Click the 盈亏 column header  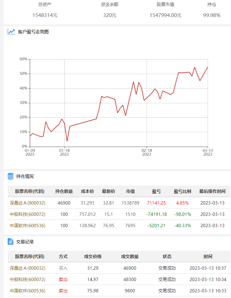156,191
